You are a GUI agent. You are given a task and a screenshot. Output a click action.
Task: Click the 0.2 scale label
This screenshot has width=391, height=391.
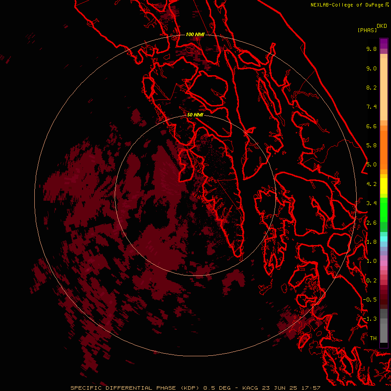tap(371, 281)
